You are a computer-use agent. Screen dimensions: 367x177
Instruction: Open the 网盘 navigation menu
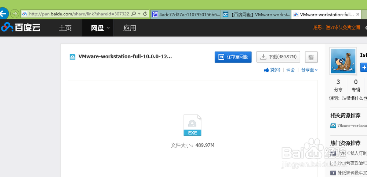(x=97, y=28)
